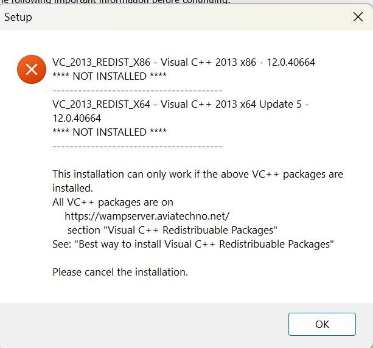Click the word "installed." on its own line

[x=72, y=188]
